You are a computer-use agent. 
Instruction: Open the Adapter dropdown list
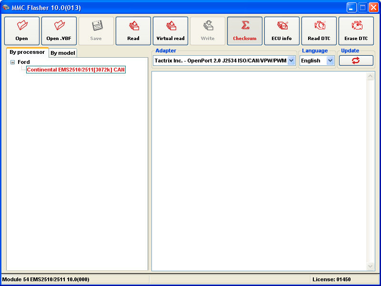point(291,61)
